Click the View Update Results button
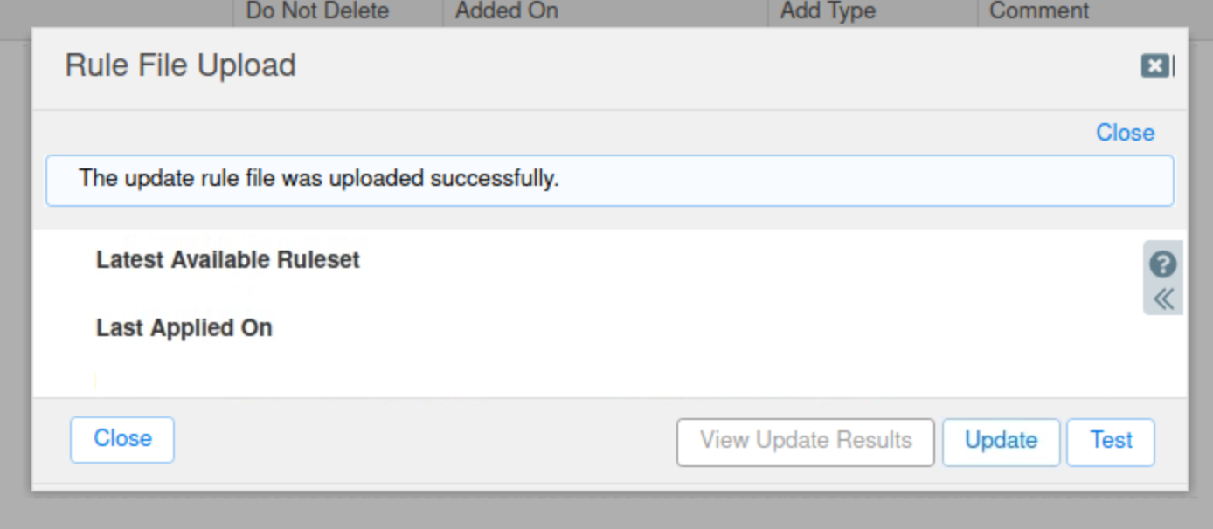The image size is (1213, 529). tap(805, 441)
